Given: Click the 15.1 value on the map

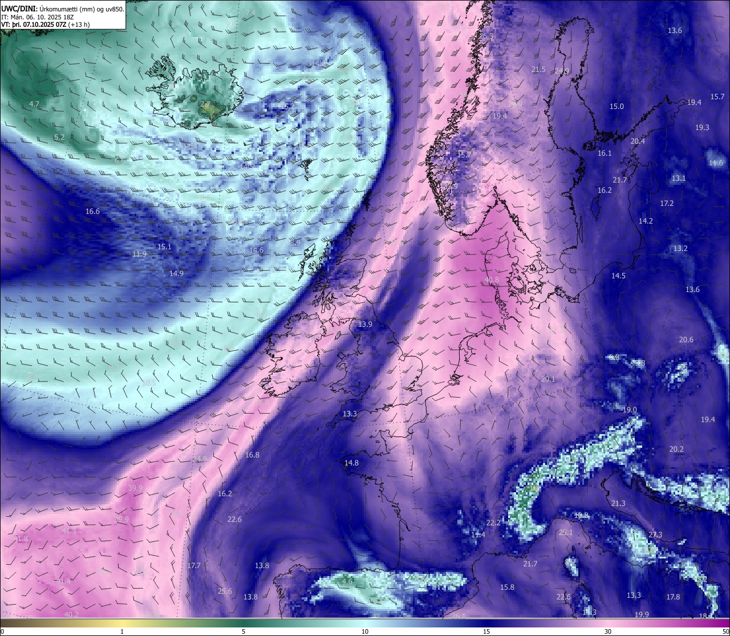Looking at the screenshot, I should (164, 247).
